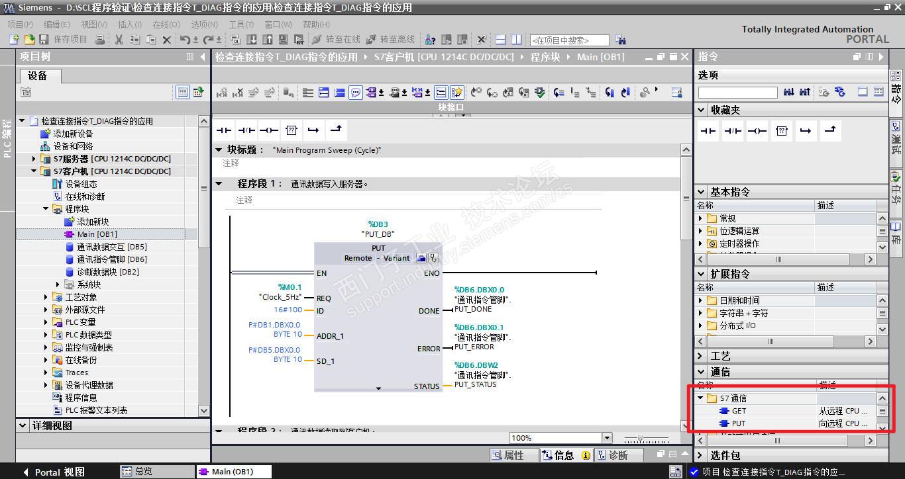This screenshot has width=905, height=479.
Task: Click the search binoculars icon beside project search
Action: click(620, 40)
